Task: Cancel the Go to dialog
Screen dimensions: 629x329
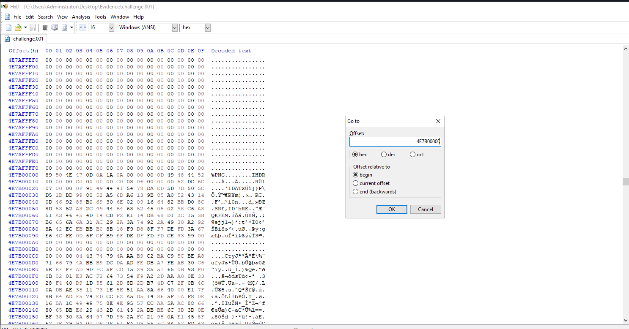Action: 425,209
